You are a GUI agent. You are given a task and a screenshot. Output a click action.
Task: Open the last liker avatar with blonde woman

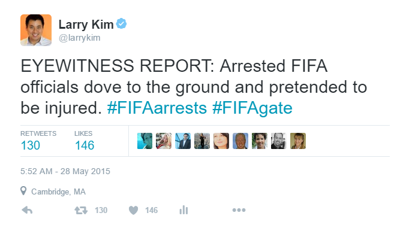pos(298,141)
